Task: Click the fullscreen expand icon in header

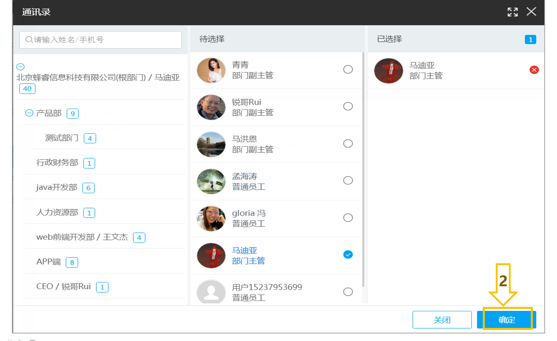Action: click(x=513, y=12)
